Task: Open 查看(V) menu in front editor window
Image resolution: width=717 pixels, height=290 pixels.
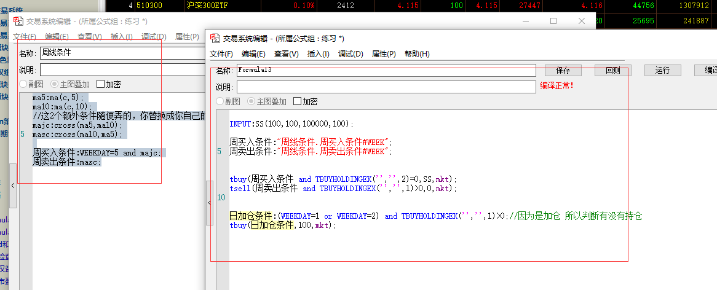Action: click(287, 54)
